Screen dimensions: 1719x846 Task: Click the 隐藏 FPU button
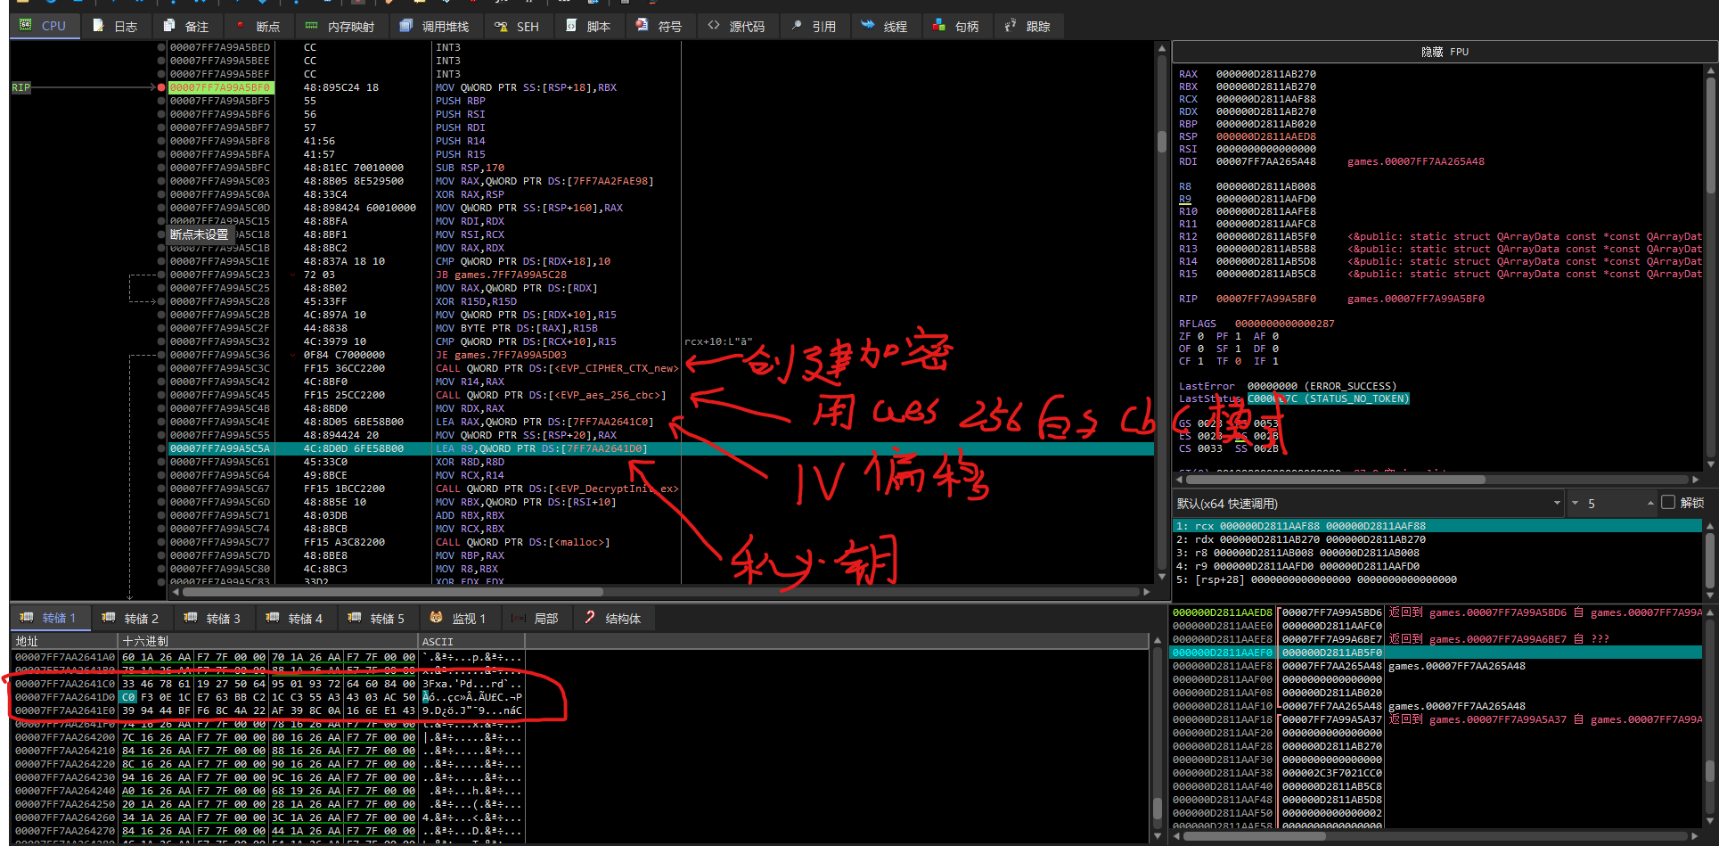point(1444,52)
